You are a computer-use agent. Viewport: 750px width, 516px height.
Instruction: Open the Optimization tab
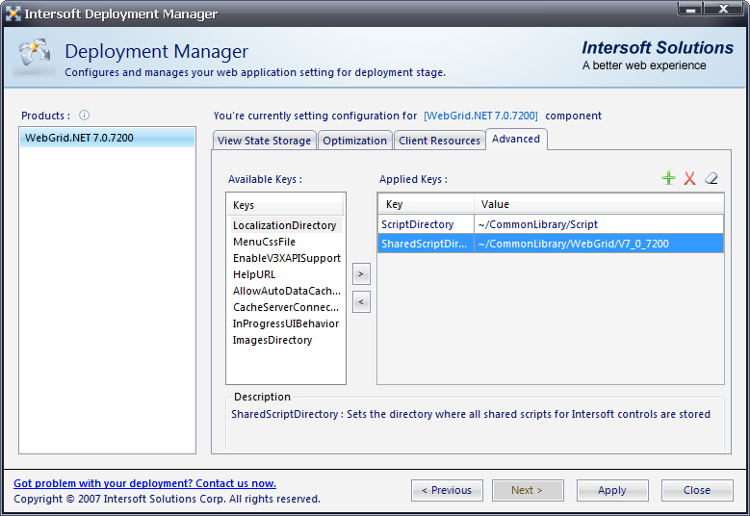click(x=355, y=141)
